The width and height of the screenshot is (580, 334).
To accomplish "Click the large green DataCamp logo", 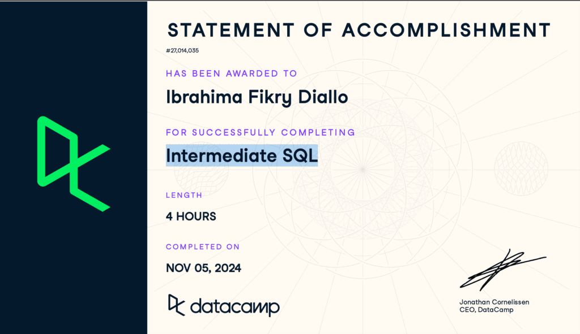I will pos(73,164).
